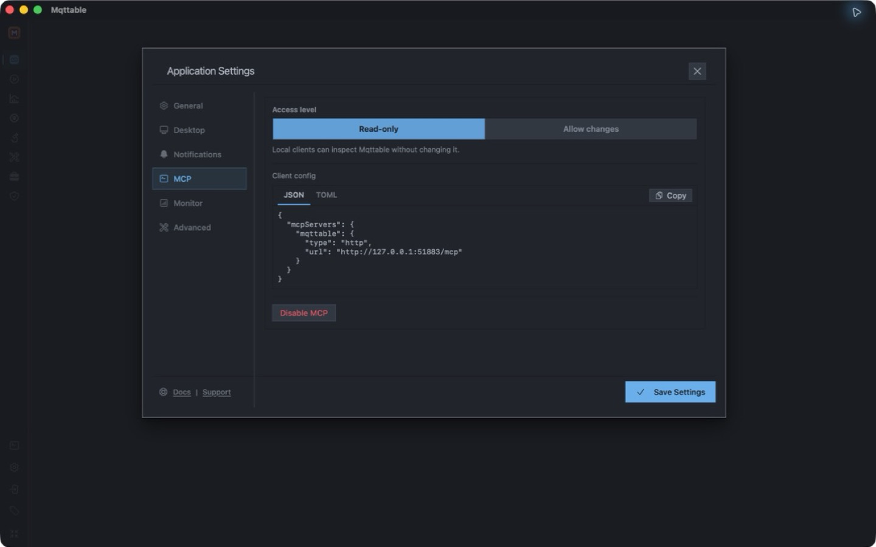Viewport: 876px width, 547px height.
Task: Open the MCP settings section
Action: point(199,179)
